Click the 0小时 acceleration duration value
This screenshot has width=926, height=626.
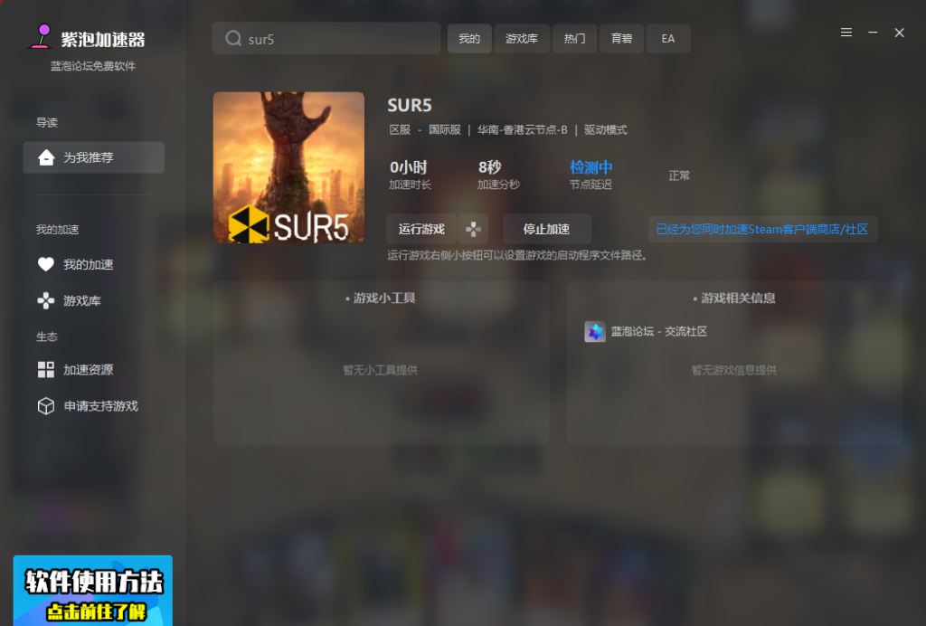(408, 167)
